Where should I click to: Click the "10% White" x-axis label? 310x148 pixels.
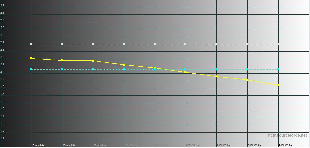(x=38, y=145)
